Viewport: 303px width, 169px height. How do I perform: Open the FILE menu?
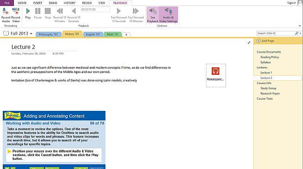7,3
